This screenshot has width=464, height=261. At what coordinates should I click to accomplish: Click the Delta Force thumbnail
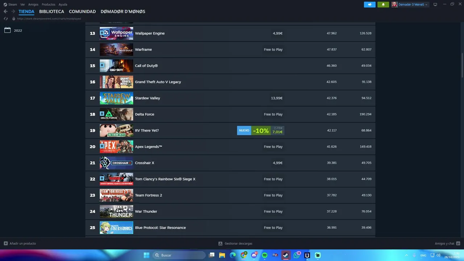coord(116,114)
